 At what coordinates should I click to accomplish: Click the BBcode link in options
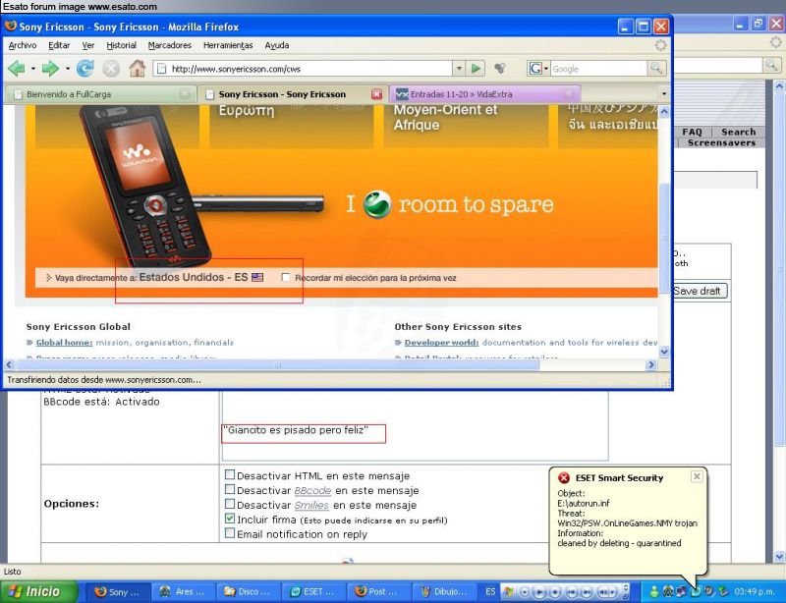click(x=312, y=490)
